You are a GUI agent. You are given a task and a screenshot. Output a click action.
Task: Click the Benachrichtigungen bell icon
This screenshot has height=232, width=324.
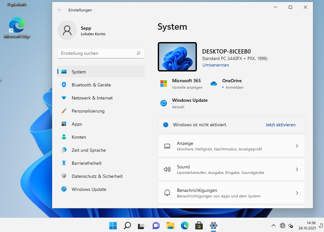pyautogui.click(x=167, y=193)
